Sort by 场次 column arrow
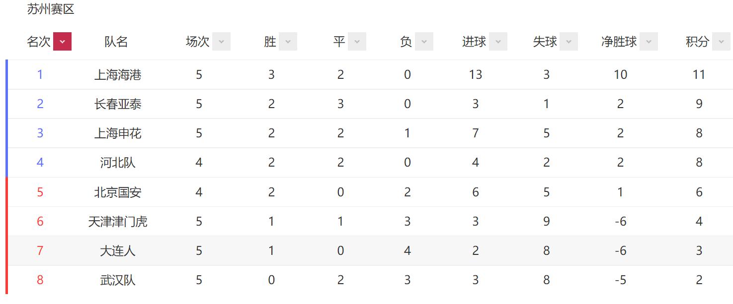Image resolution: width=733 pixels, height=304 pixels. point(221,42)
